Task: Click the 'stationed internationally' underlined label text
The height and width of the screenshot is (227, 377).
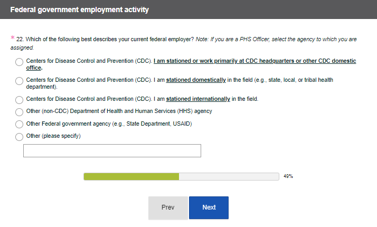Action: 198,99
